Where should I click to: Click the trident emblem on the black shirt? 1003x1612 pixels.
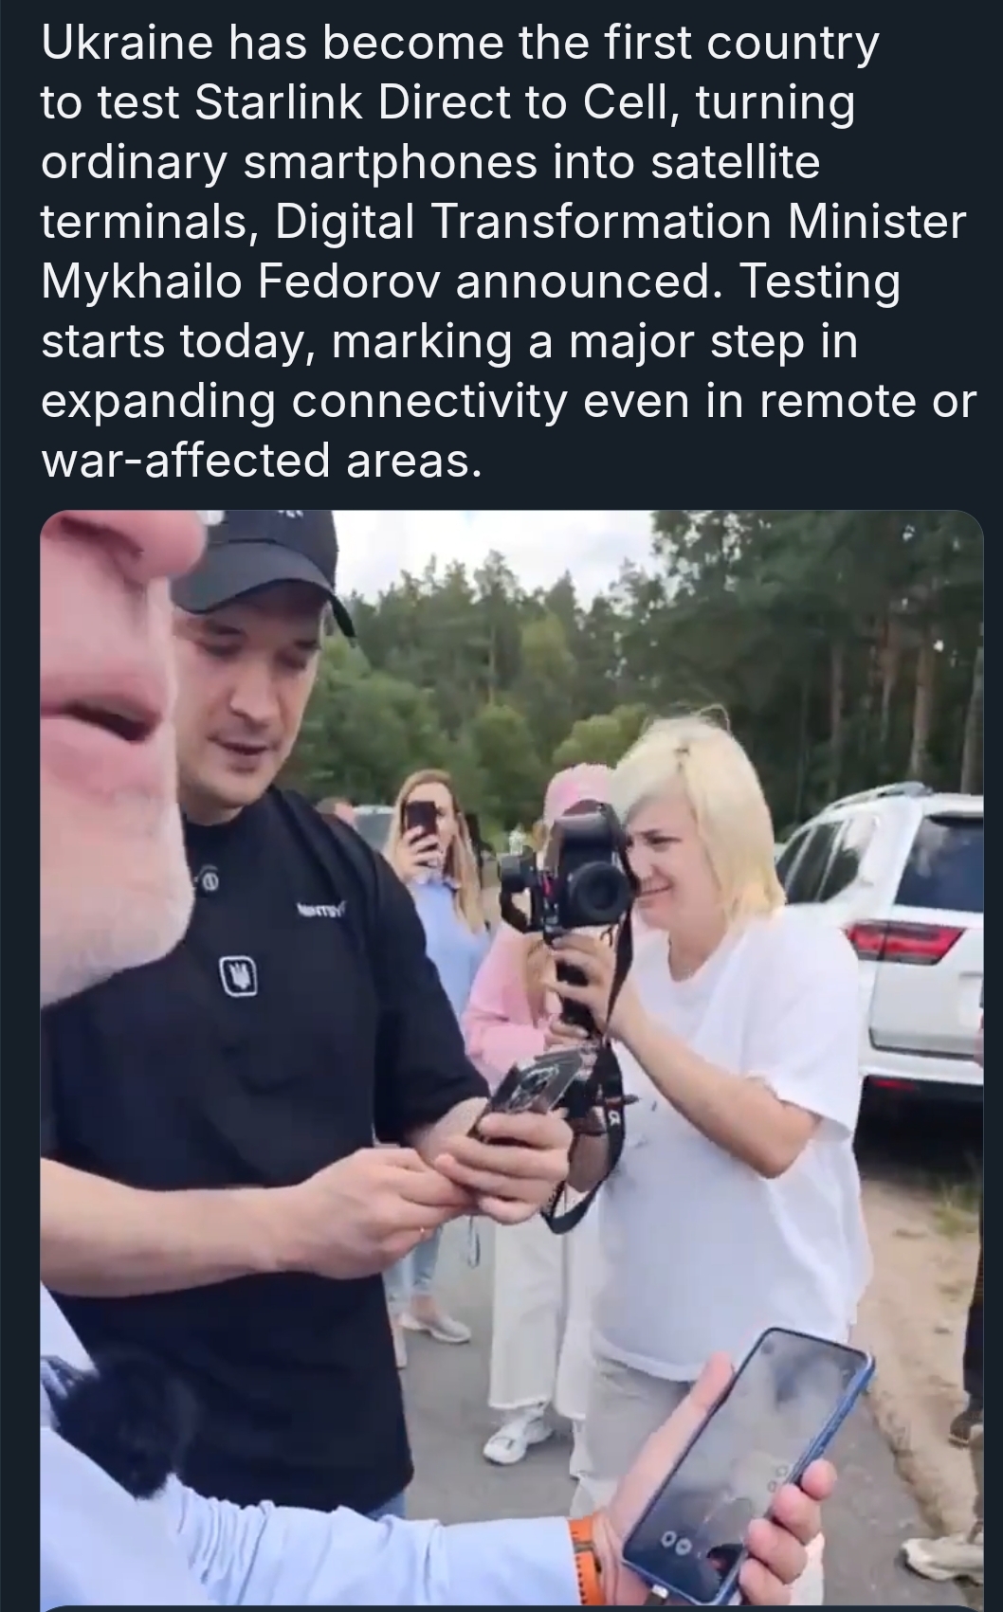(241, 978)
